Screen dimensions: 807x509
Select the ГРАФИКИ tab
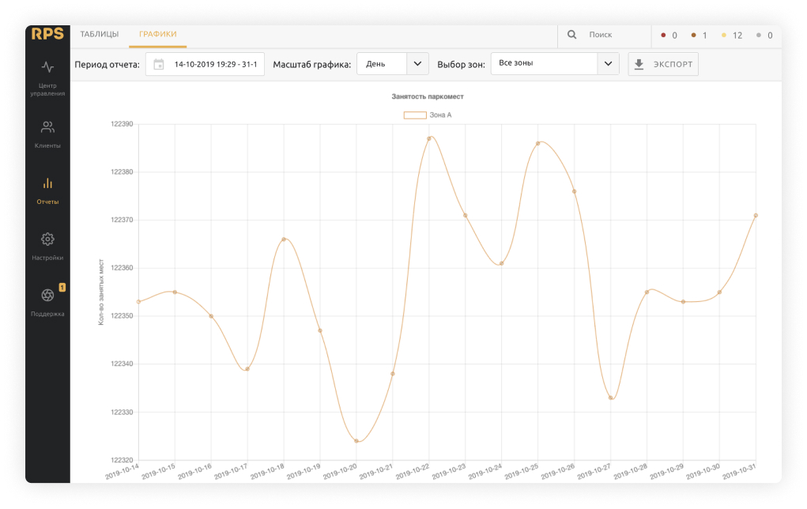click(157, 35)
